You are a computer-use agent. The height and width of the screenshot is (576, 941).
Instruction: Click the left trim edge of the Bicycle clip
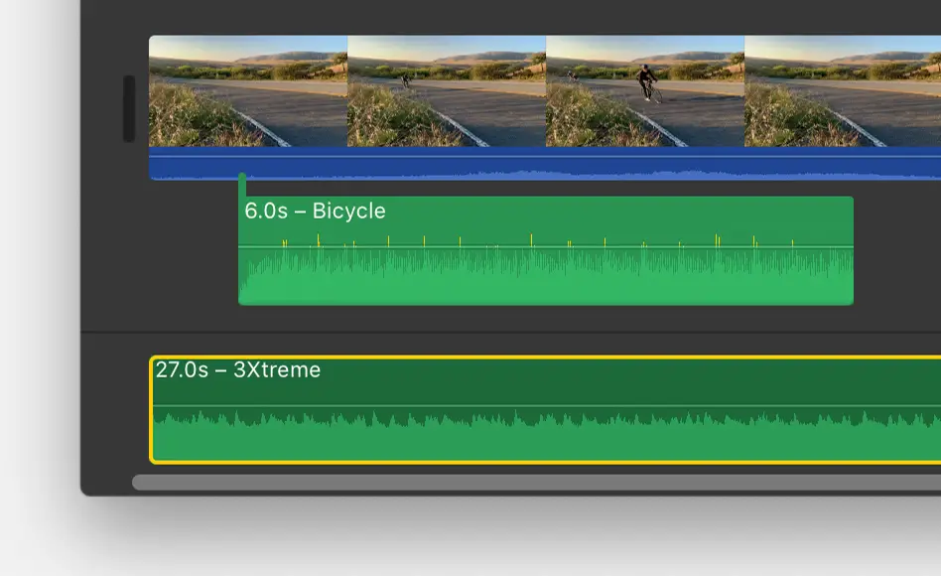[x=240, y=248]
